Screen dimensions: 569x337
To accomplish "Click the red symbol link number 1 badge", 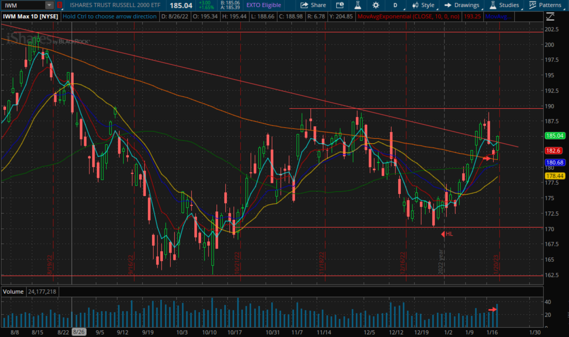I will coord(60,5).
